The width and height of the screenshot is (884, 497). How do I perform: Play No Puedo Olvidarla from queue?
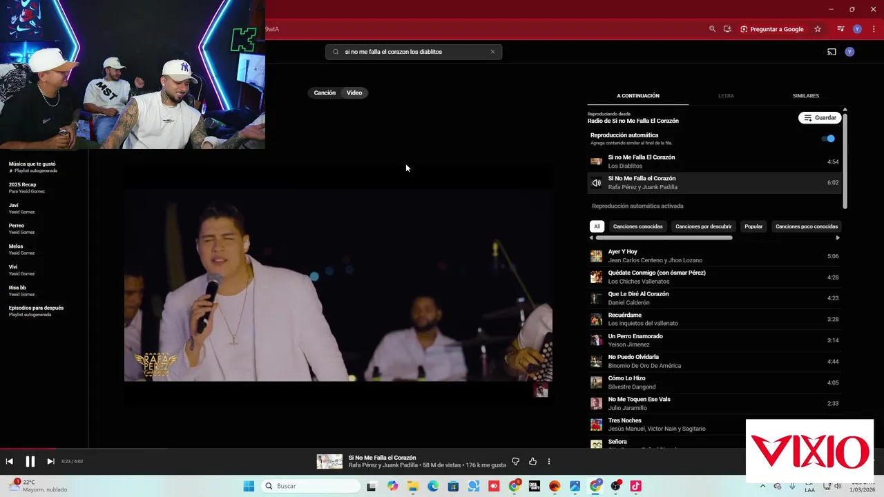coord(715,361)
